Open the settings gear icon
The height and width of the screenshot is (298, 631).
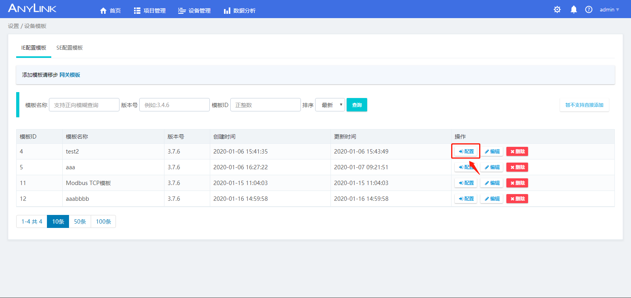tap(557, 9)
